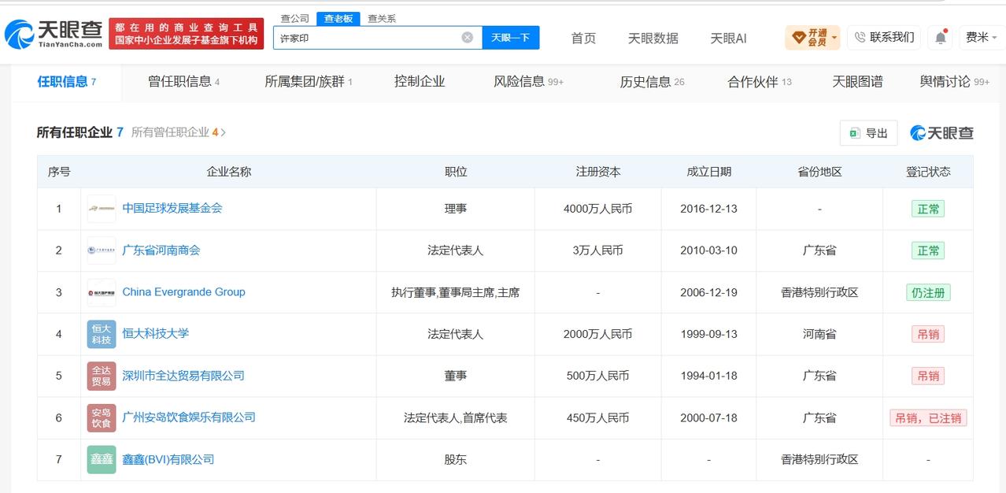Open the 舆情讨论 tab
1006x493 pixels.
tap(954, 82)
